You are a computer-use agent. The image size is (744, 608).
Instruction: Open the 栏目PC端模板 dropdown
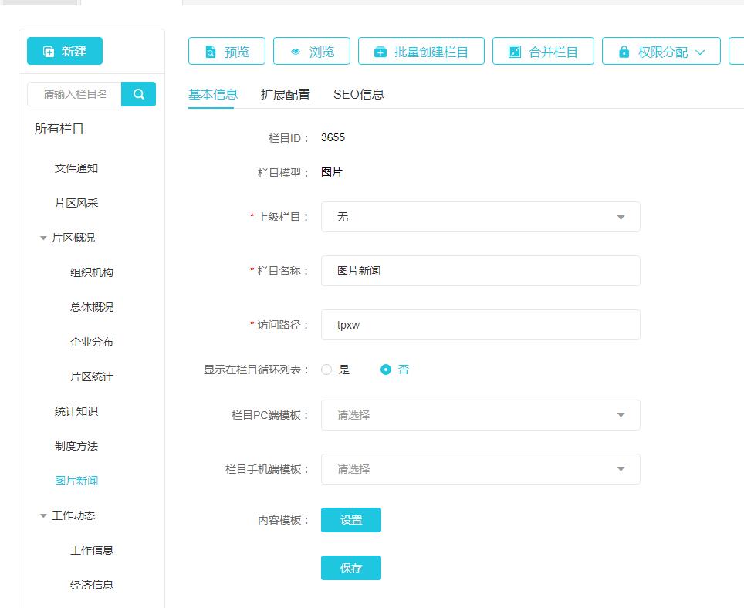point(480,415)
